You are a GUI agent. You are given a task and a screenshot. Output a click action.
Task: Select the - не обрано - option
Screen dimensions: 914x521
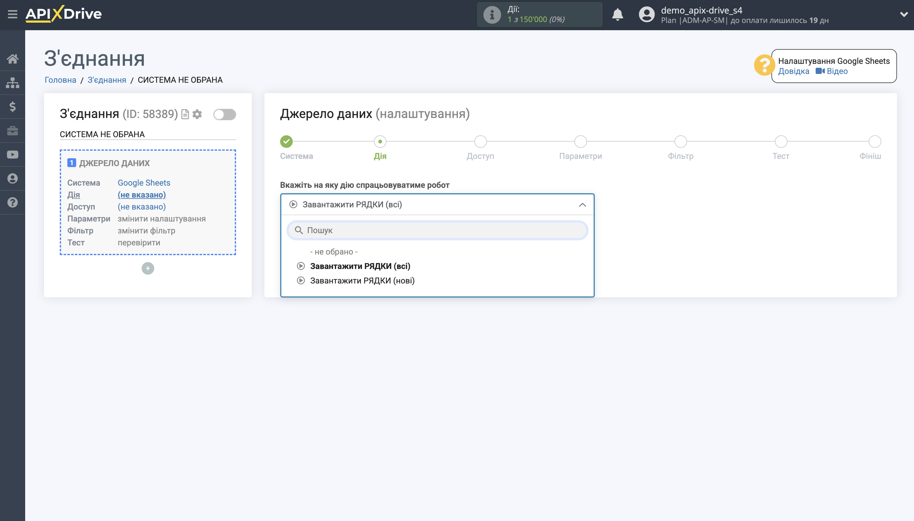(334, 252)
